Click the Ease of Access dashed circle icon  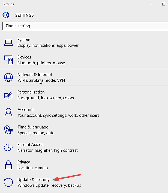click(x=8, y=147)
